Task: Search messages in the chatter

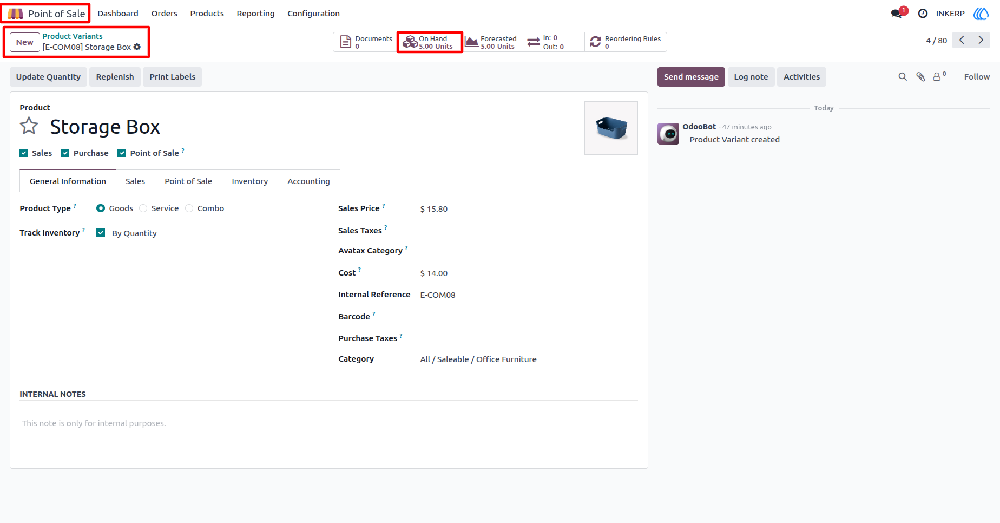Action: (x=903, y=77)
